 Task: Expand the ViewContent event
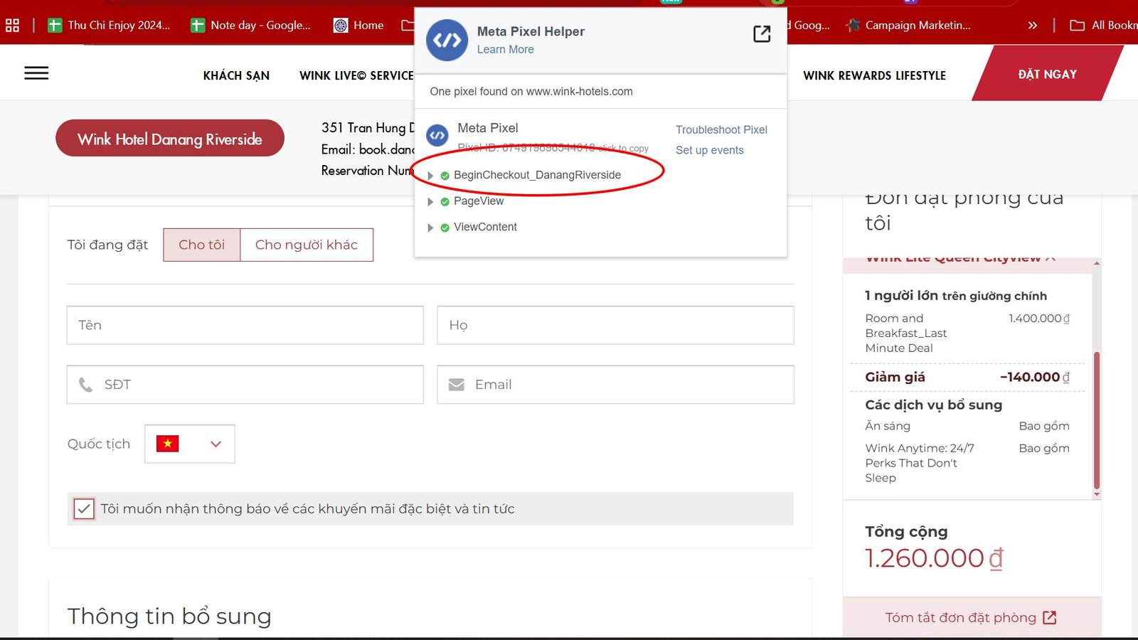click(430, 228)
